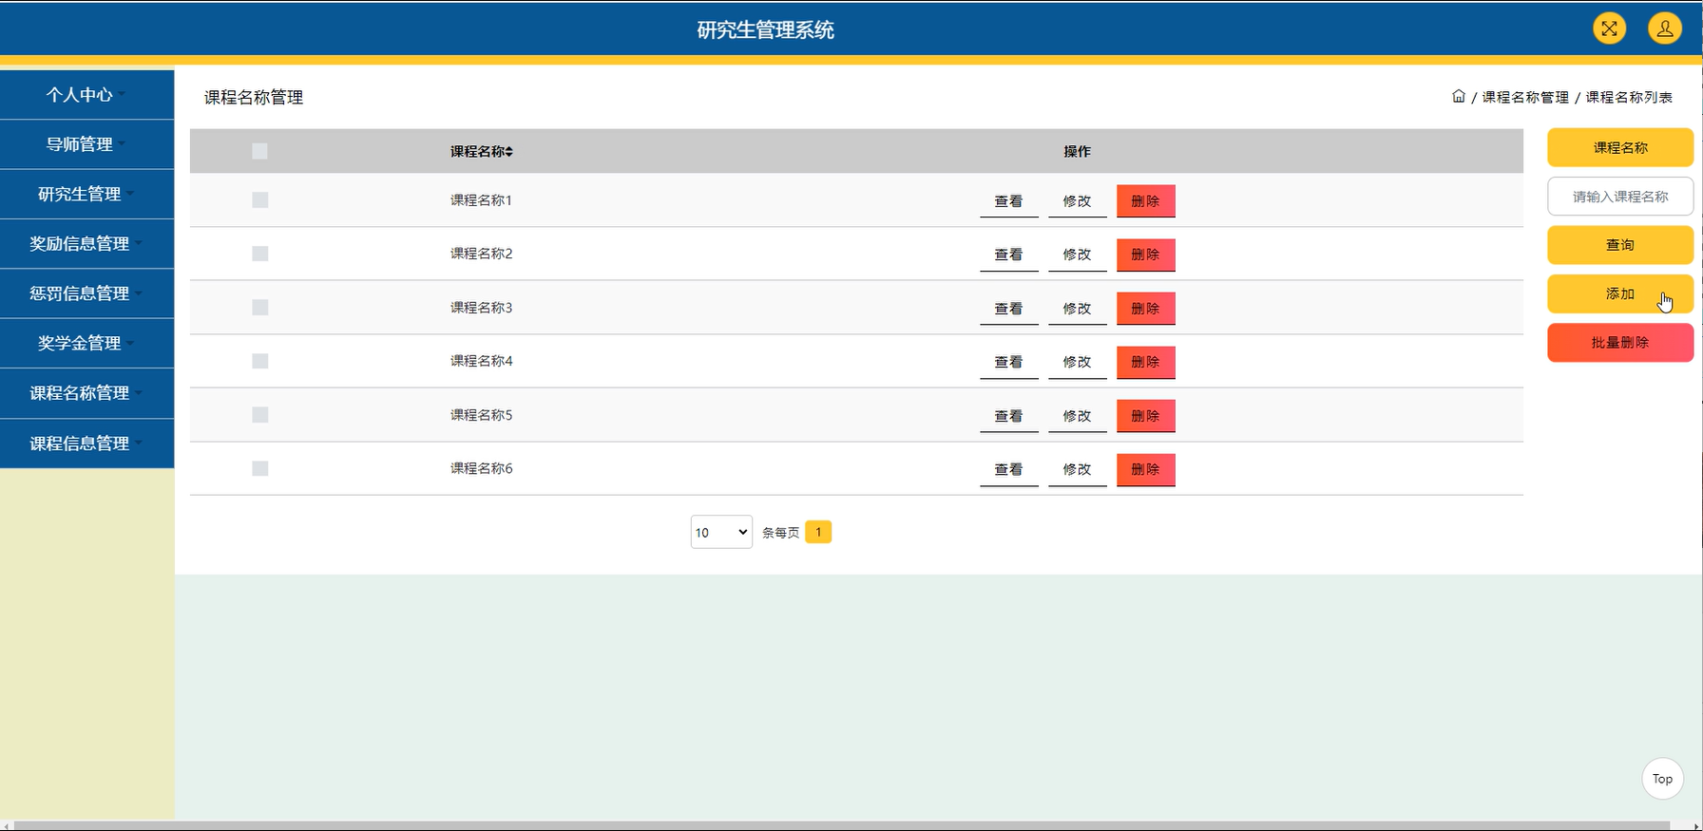The image size is (1703, 831).
Task: Click the fullscreen toggle icon in header
Action: [1609, 28]
